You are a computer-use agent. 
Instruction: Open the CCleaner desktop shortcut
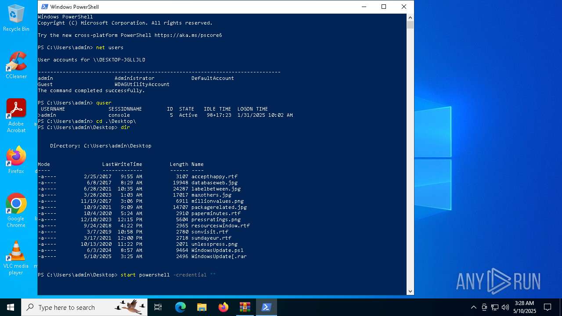coord(16,65)
